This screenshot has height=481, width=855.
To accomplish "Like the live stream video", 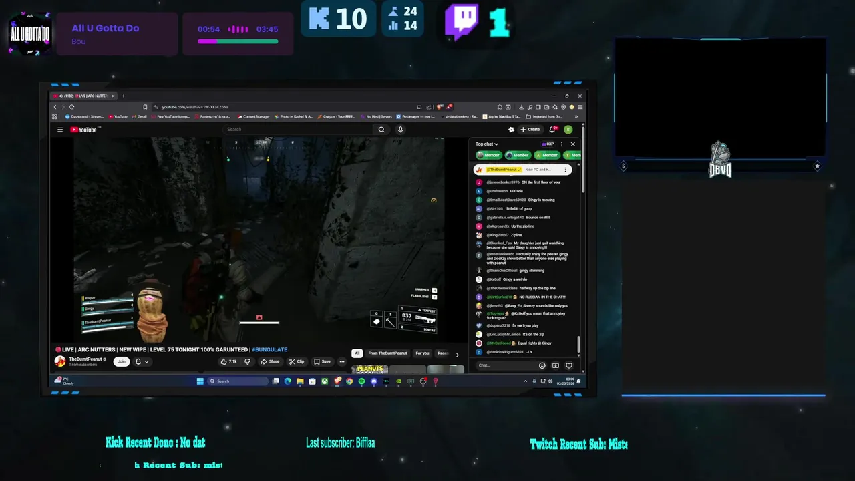I will 228,361.
